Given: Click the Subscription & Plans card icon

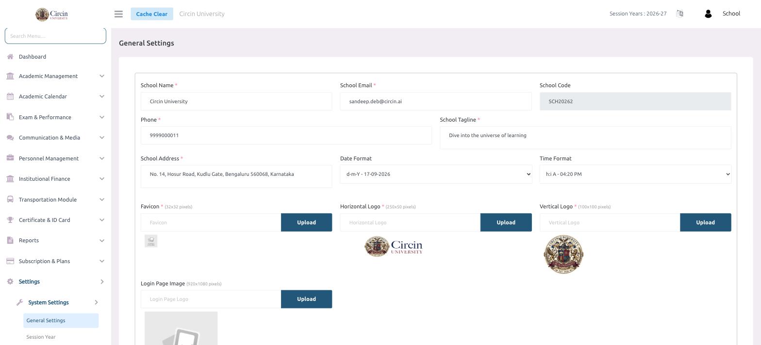Looking at the screenshot, I should click(x=10, y=261).
